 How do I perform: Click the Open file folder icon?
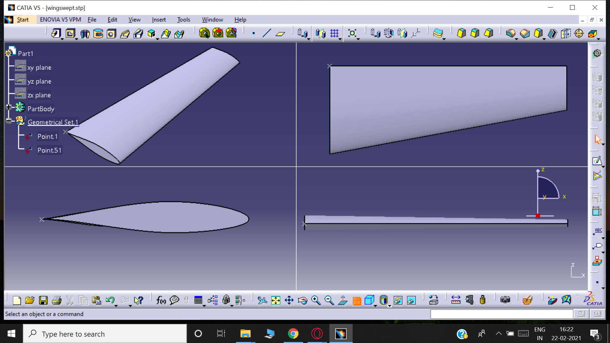[x=30, y=300]
